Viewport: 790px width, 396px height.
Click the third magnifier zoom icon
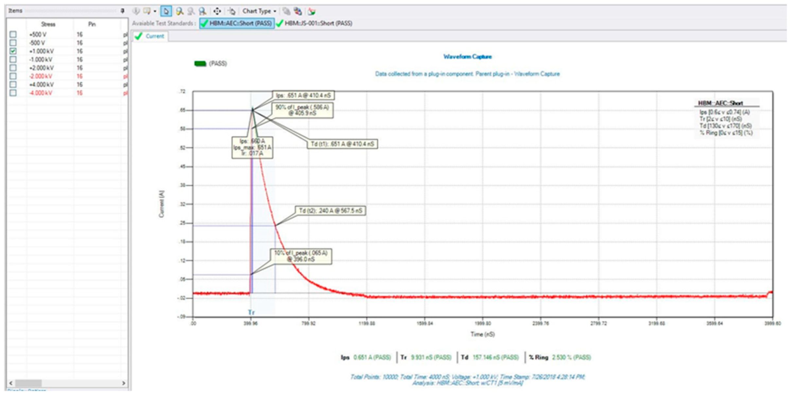click(202, 11)
